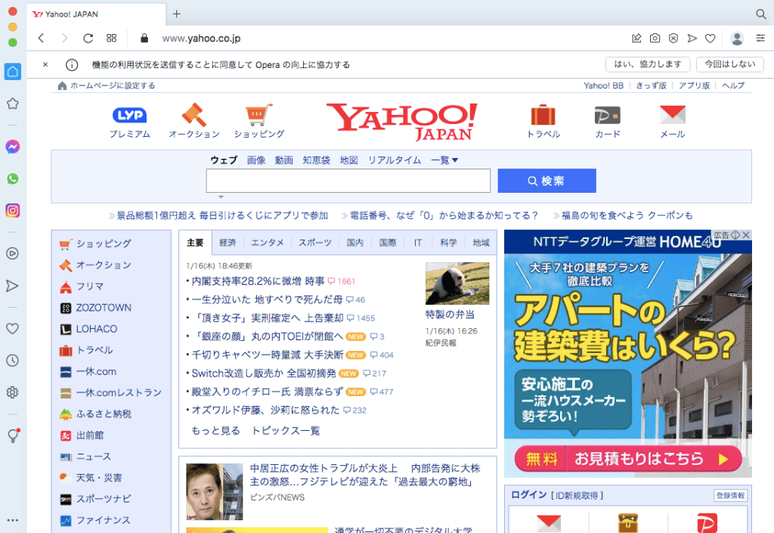Open Instagram in the Opera sidebar

(x=13, y=211)
